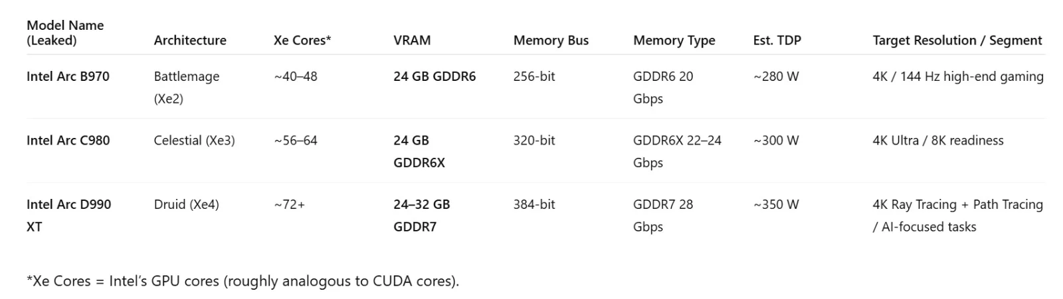Click the Model Name (Leaked) column header

(65, 32)
